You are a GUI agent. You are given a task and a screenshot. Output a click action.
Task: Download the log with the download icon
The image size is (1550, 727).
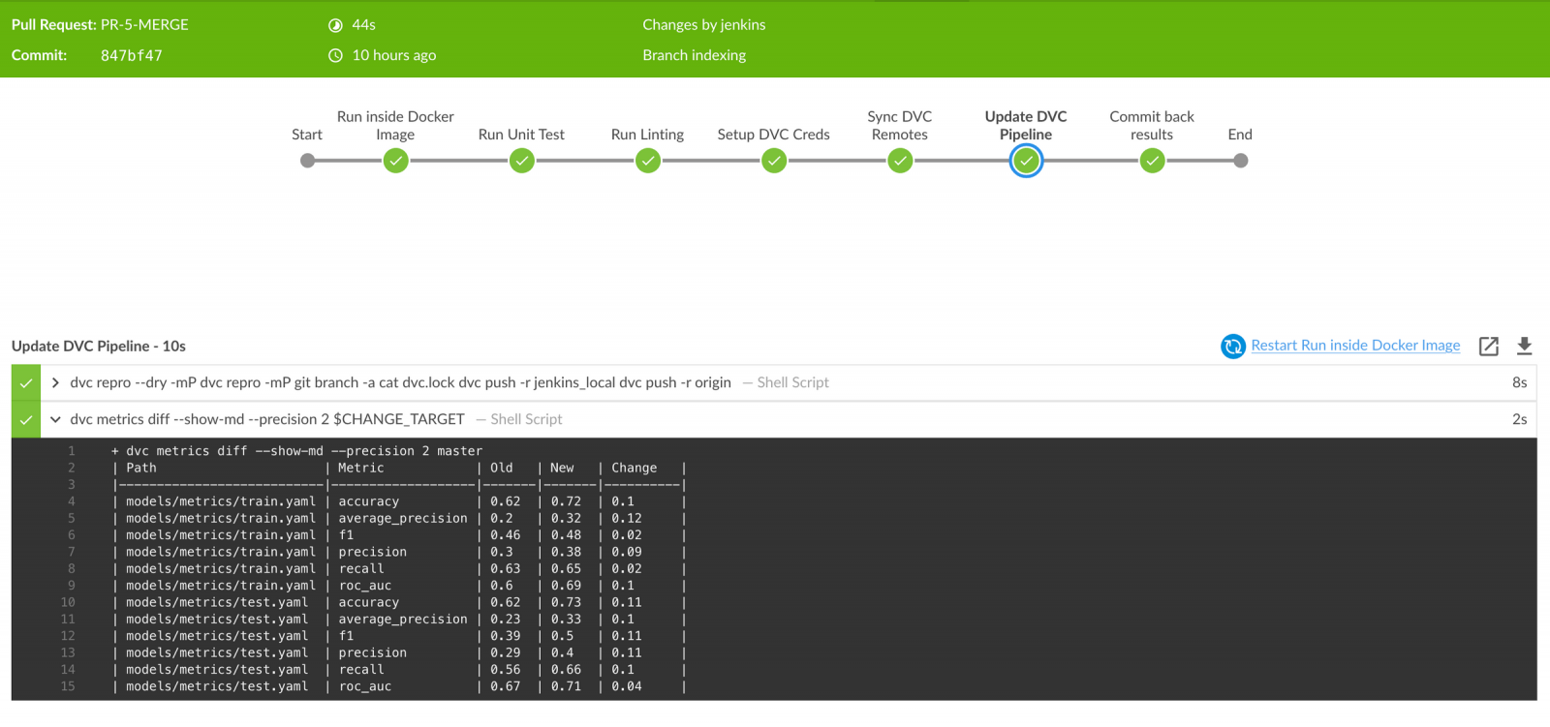click(1524, 346)
